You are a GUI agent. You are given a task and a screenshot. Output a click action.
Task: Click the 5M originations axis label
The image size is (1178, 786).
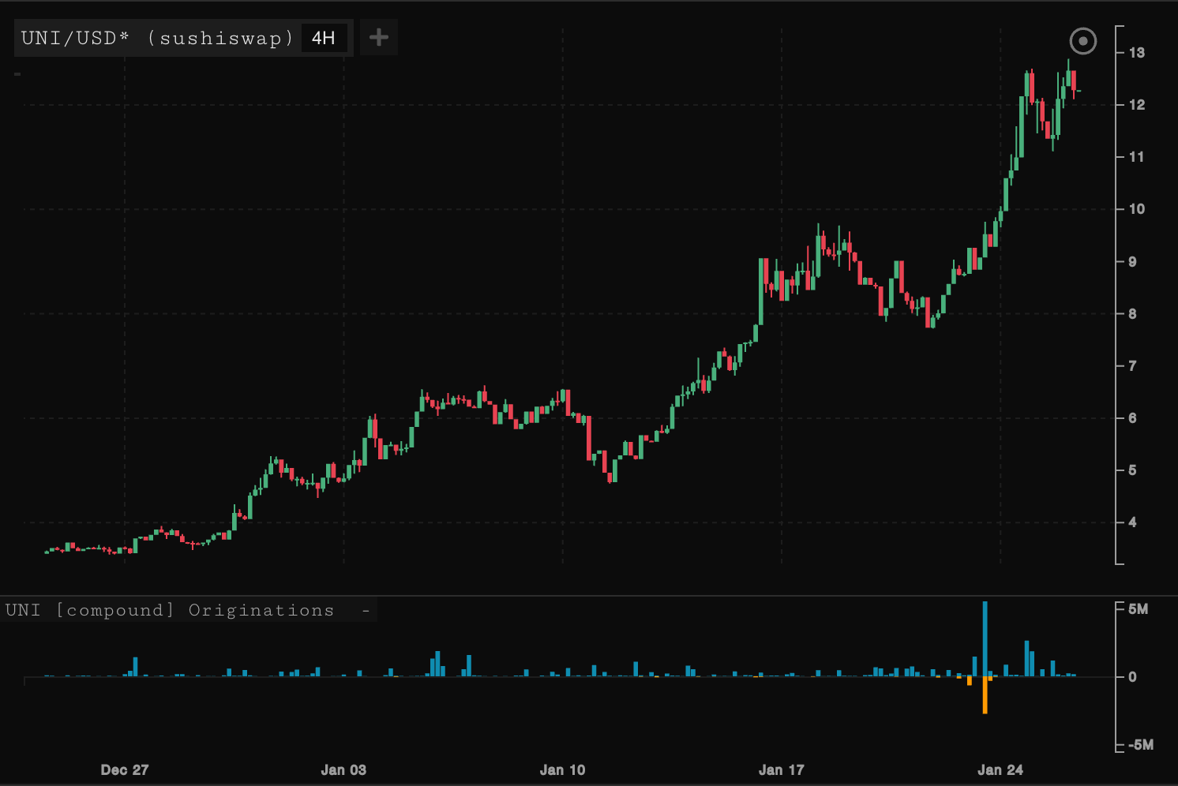[x=1138, y=609]
